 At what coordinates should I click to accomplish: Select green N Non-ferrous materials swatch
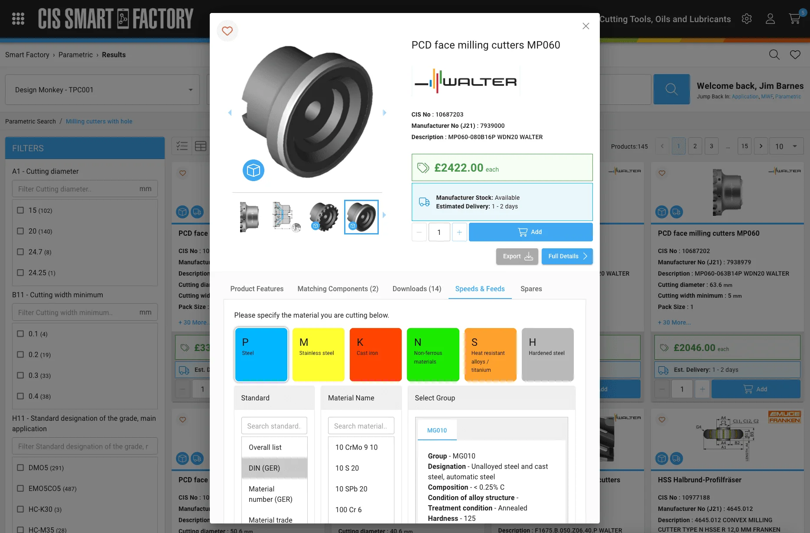tap(433, 354)
